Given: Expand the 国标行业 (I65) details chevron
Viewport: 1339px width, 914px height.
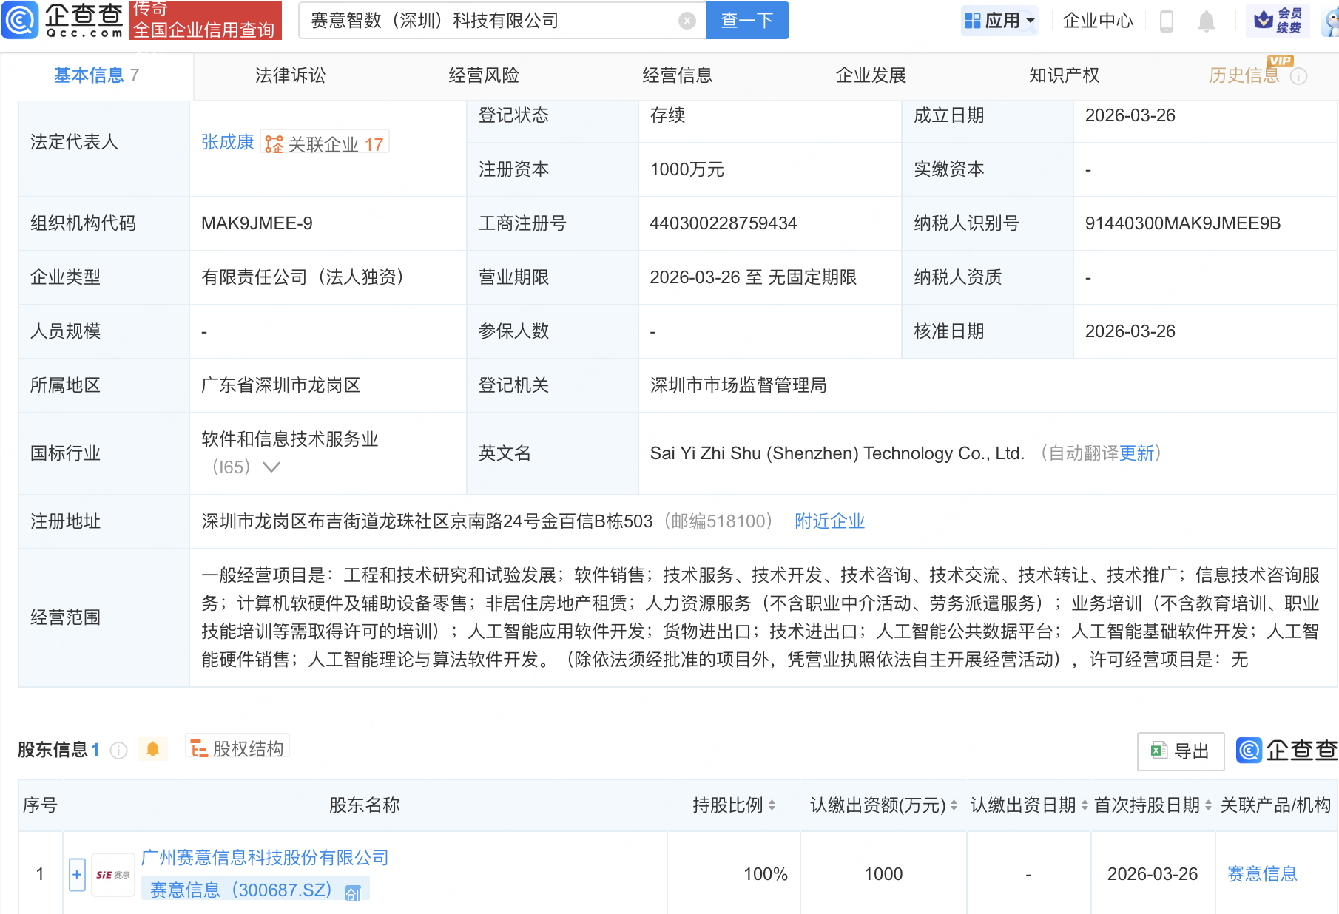Looking at the screenshot, I should click(x=273, y=467).
